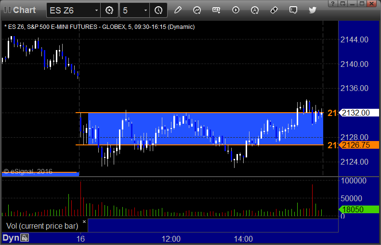Viewport: 381px width, 245px height.
Task: Click the lower orange range line at 2126.75
Action: [x=199, y=145]
